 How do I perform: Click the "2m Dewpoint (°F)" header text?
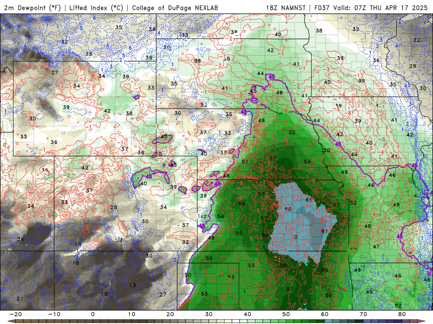[x=32, y=8]
